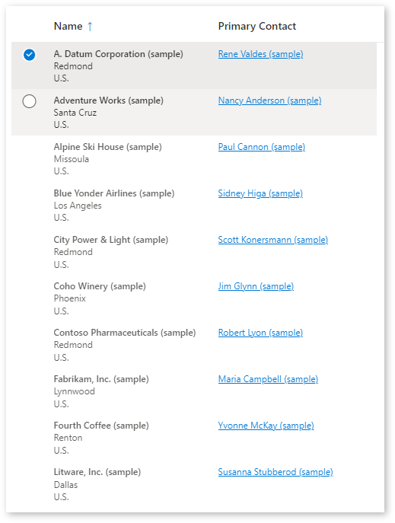
Task: Open Maria Campbell (sample) contact link
Action: coord(268,379)
